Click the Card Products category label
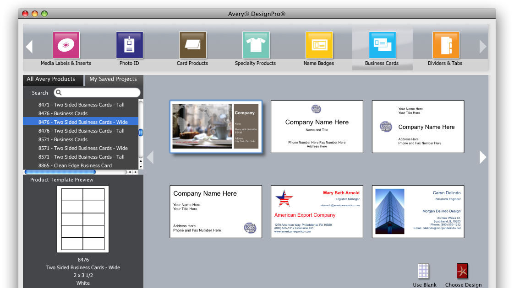This screenshot has height=288, width=514. pos(192,63)
